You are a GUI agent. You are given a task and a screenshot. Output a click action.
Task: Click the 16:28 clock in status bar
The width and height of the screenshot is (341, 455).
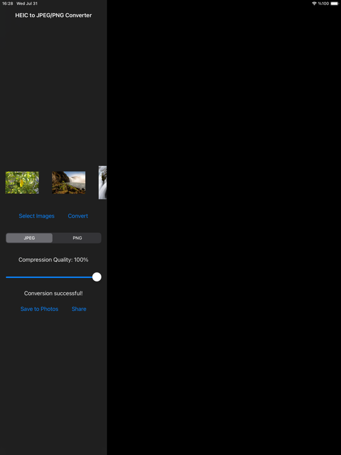(x=8, y=4)
